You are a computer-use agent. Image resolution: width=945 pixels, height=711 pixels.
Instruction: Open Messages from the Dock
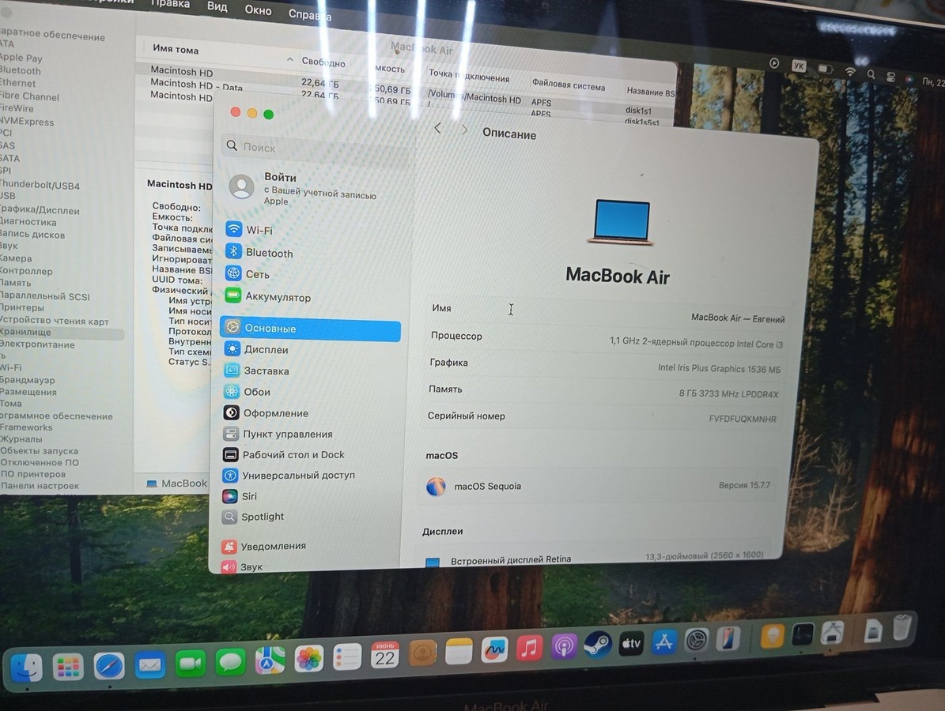[230, 662]
